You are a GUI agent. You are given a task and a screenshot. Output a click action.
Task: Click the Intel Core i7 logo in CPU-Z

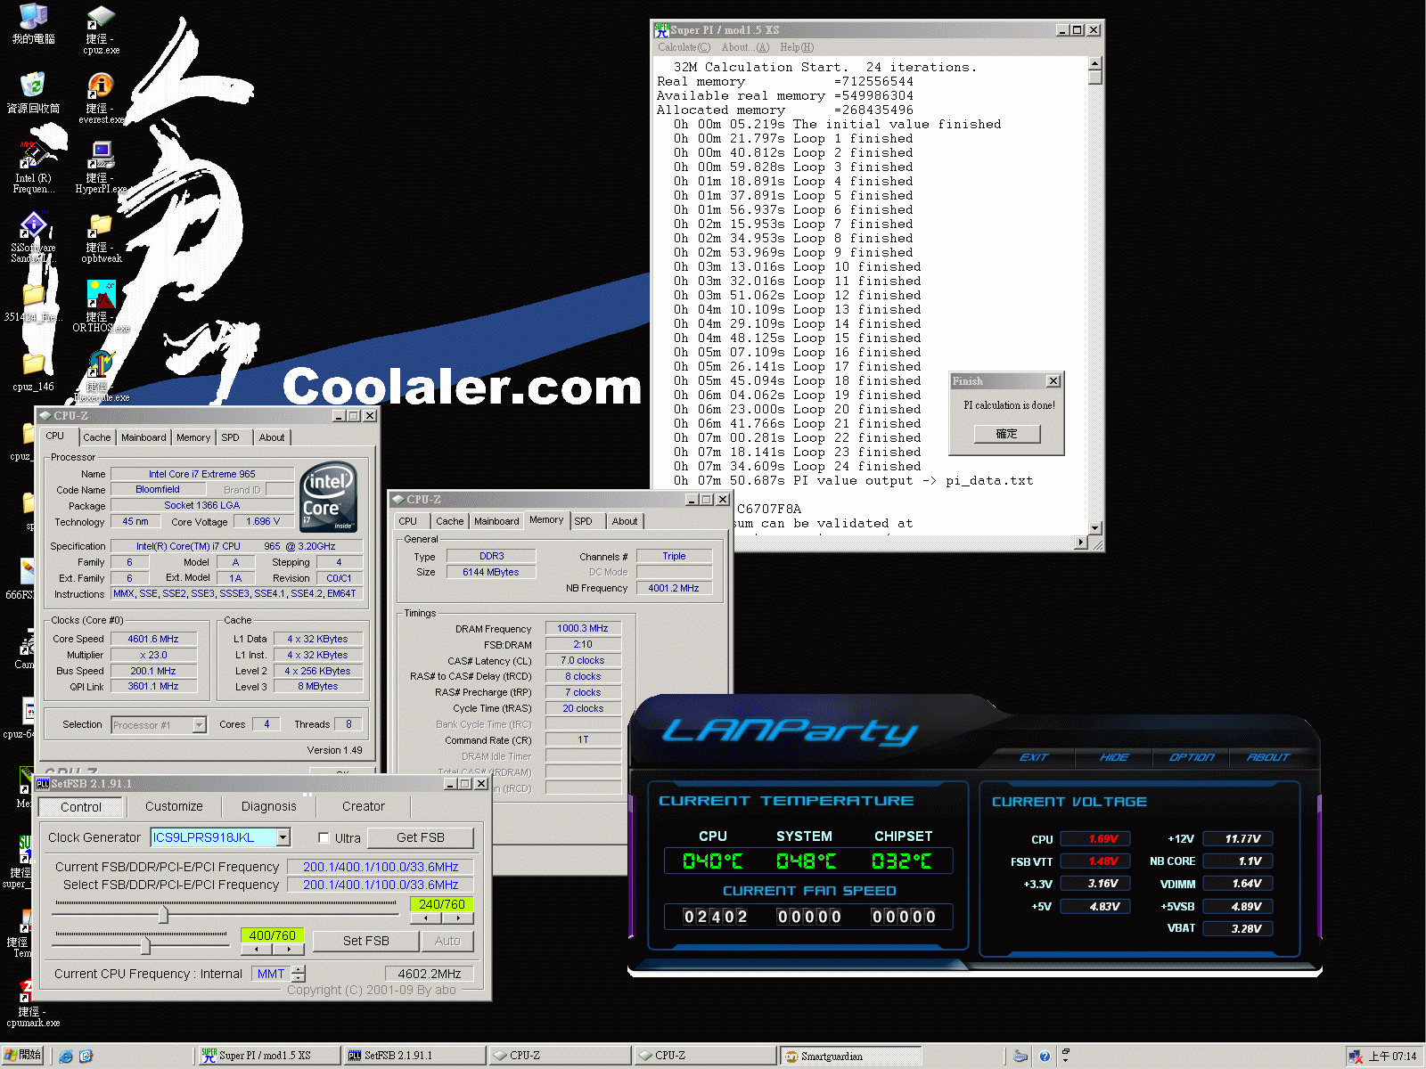pos(328,497)
